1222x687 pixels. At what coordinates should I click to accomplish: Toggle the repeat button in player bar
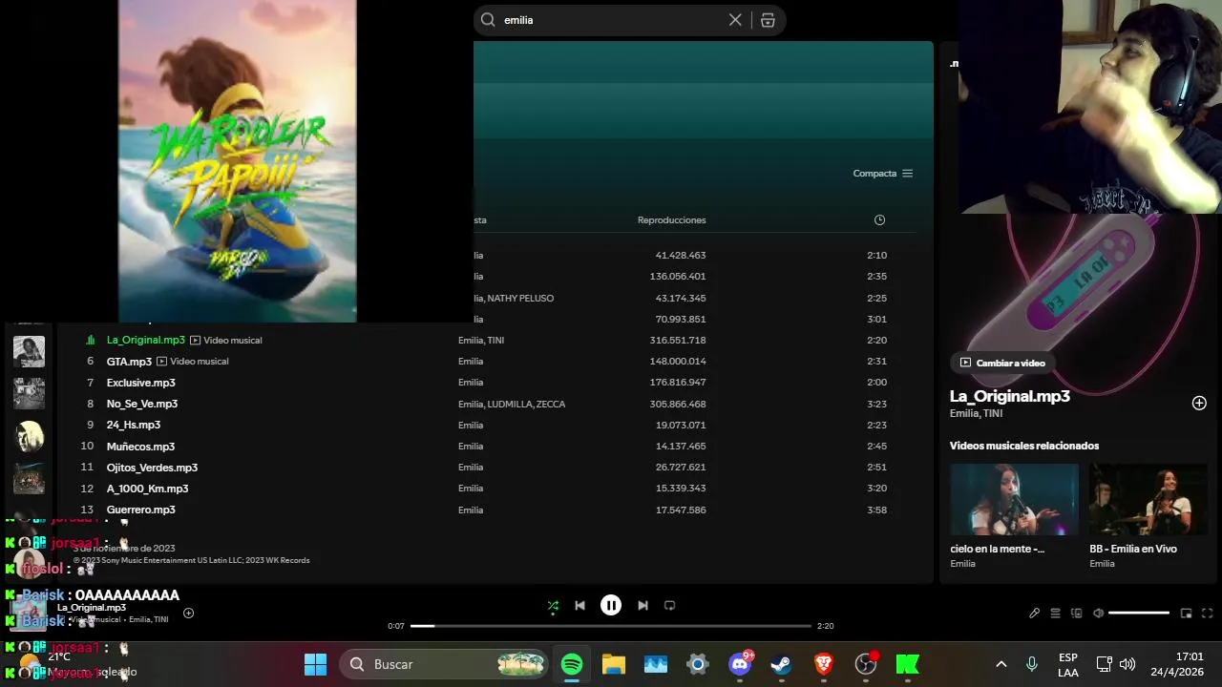(x=669, y=605)
